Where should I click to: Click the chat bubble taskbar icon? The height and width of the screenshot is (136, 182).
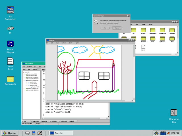[28, 133]
